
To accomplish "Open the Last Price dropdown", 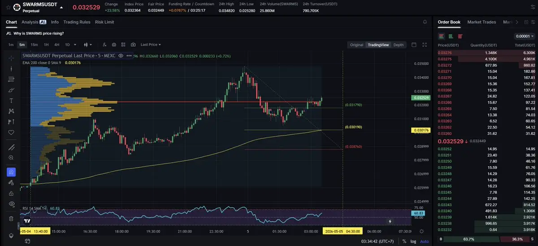I will coord(151,45).
